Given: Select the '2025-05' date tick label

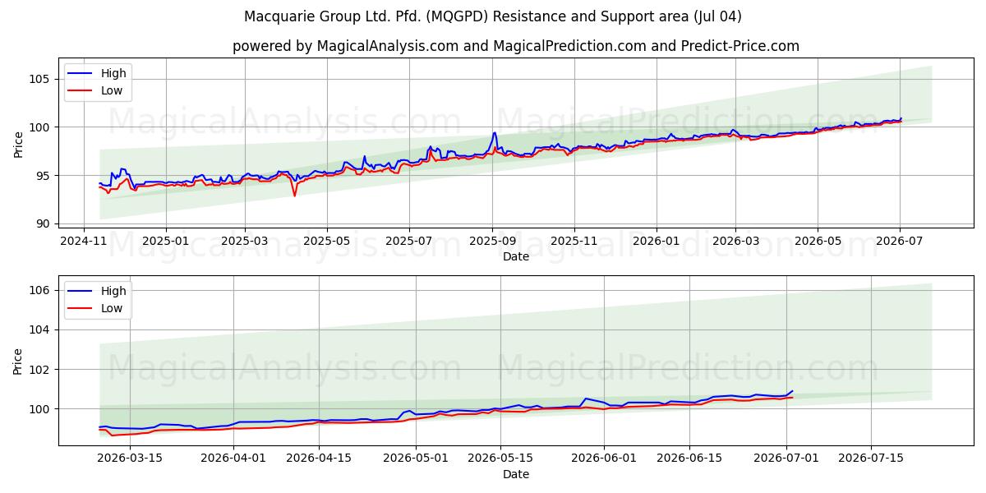Looking at the screenshot, I should 327,241.
